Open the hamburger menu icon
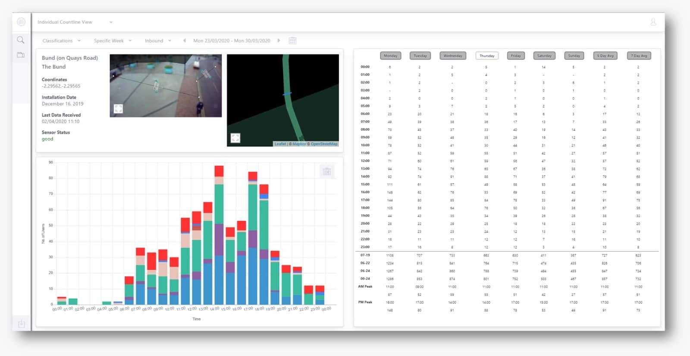 click(21, 22)
